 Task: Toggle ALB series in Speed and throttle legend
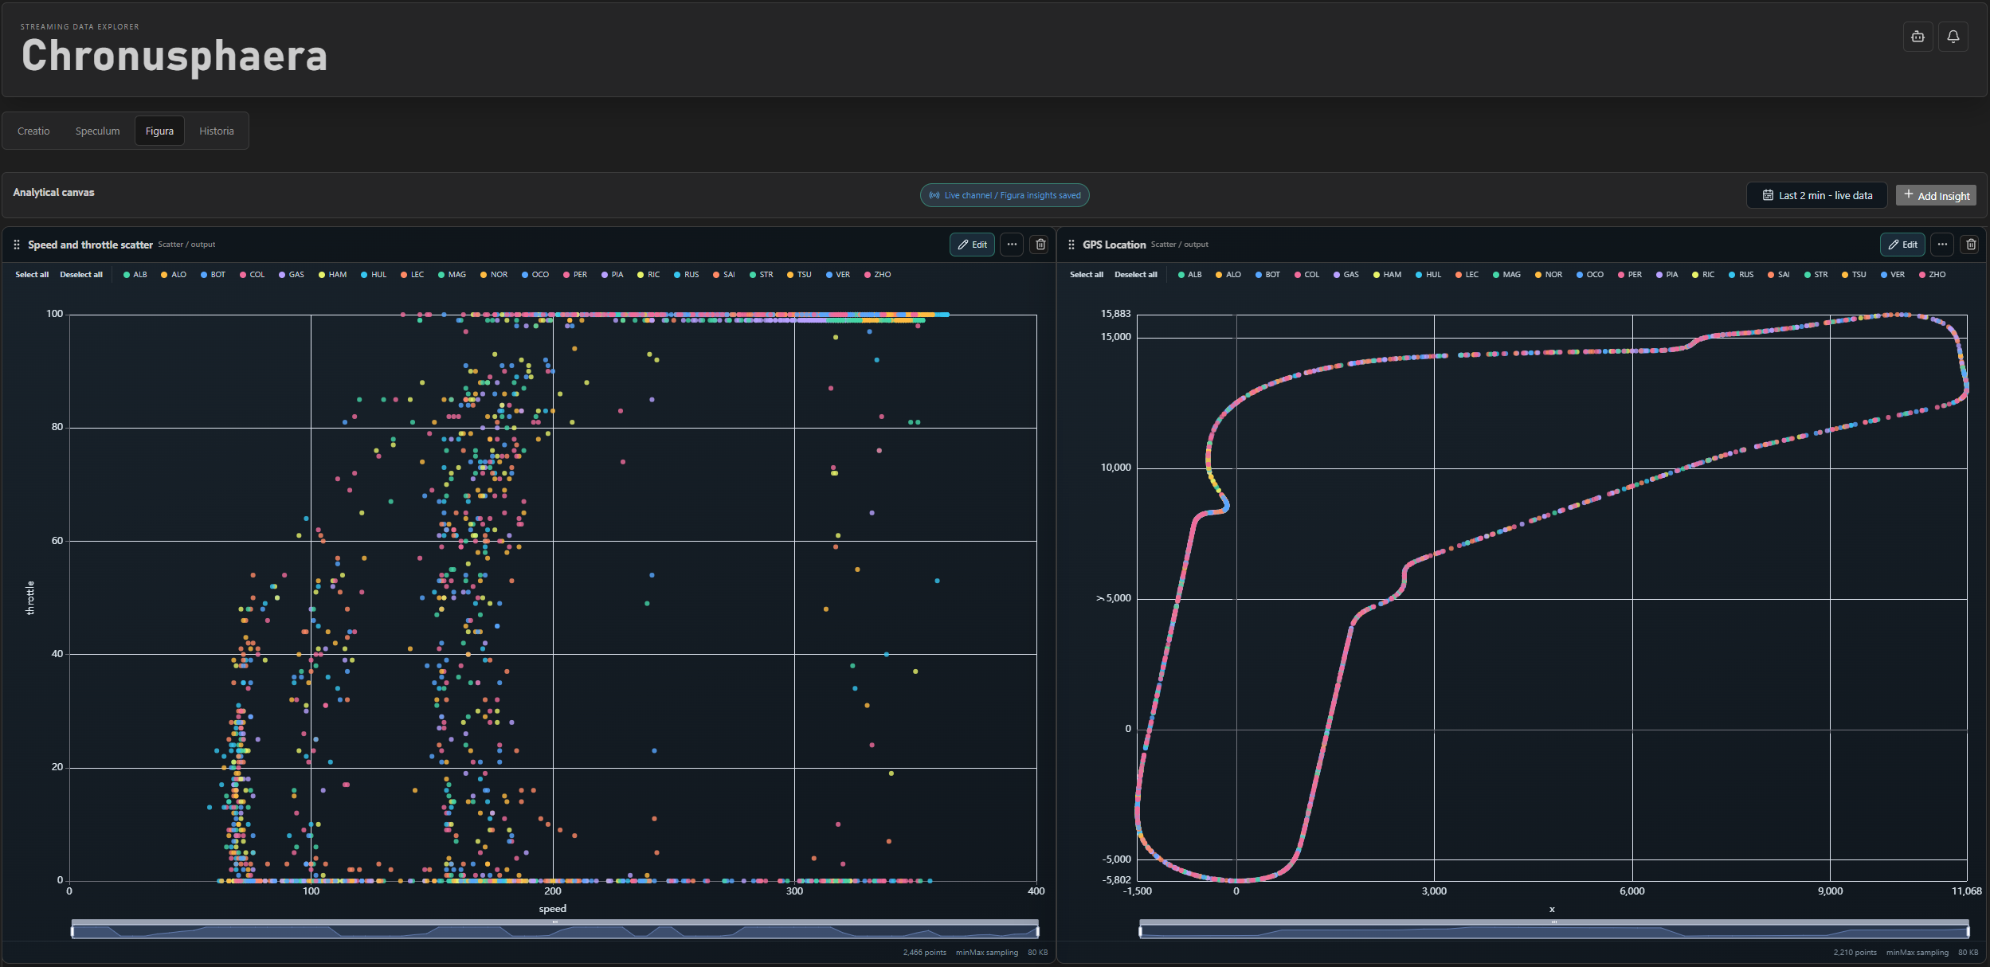[x=135, y=275]
